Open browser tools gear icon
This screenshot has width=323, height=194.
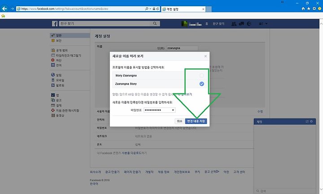pyautogui.click(x=314, y=8)
